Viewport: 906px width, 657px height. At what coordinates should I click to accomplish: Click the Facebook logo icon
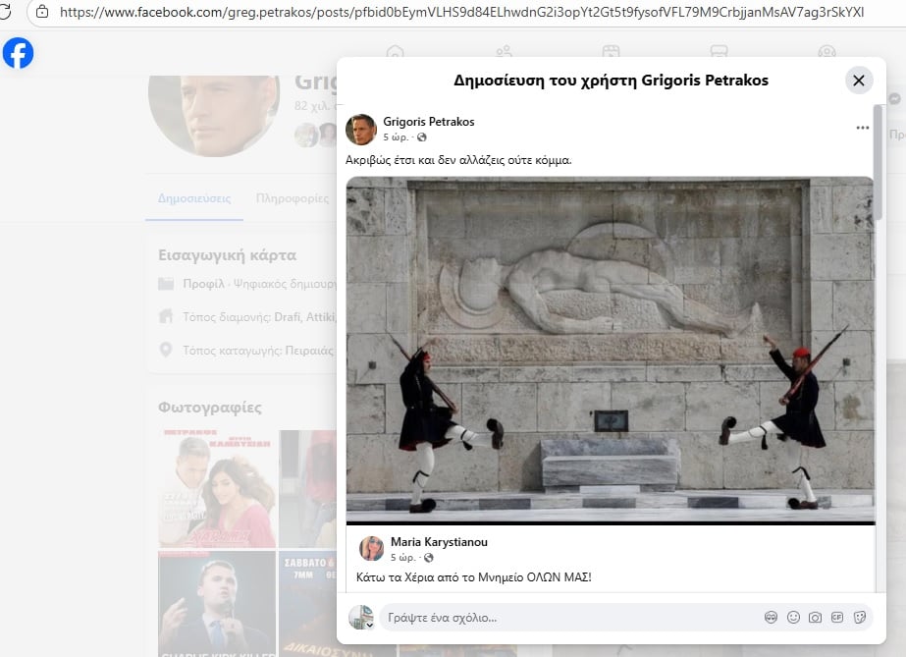[x=18, y=53]
